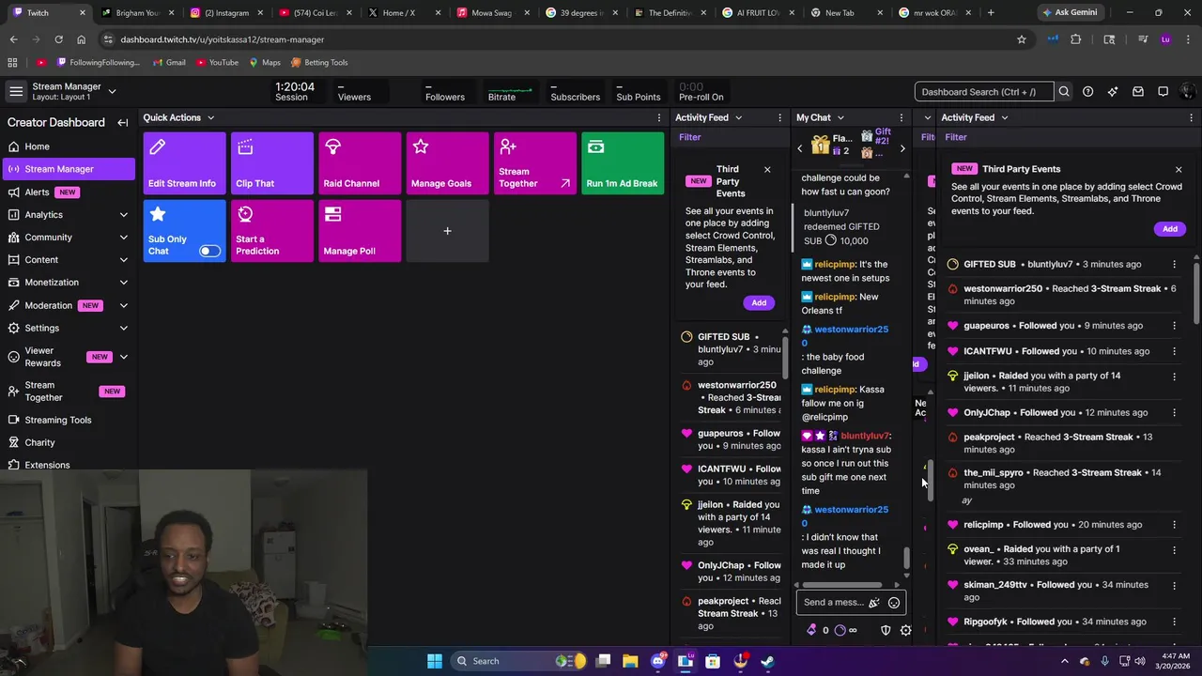Click Ask Gemini in the browser

(x=1071, y=12)
